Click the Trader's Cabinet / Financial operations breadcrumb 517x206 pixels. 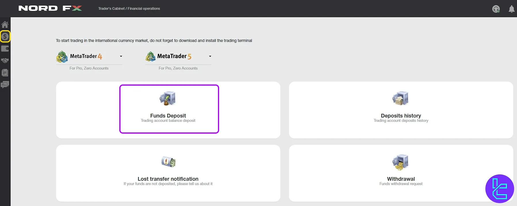129,9
